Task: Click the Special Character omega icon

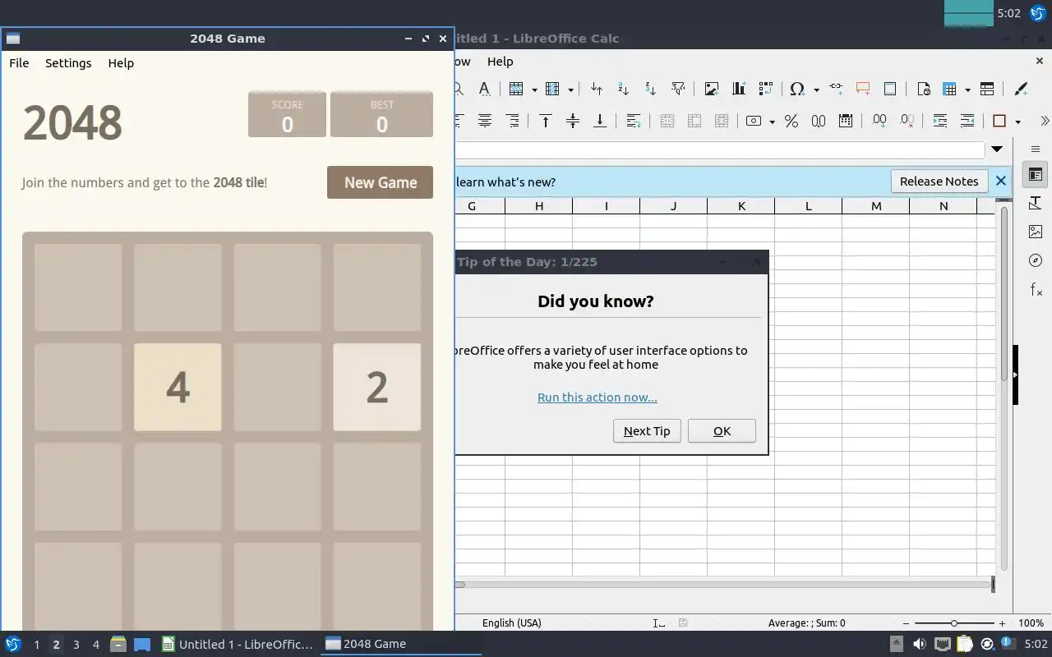Action: point(797,89)
